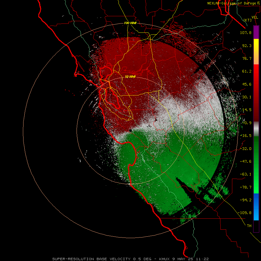Viewport: 261px width, 261px height.
Task: Select the -32.0 velocity scale value
Action: pyautogui.click(x=246, y=149)
